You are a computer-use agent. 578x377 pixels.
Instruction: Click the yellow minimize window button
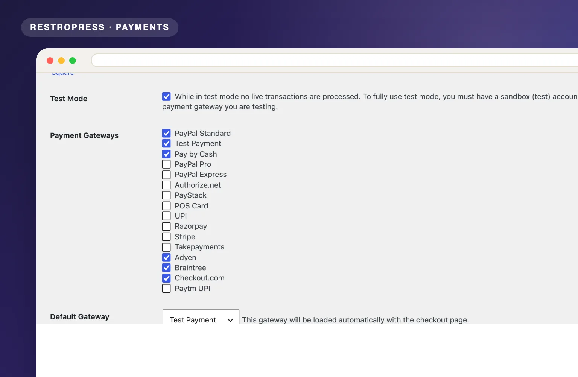tap(61, 61)
